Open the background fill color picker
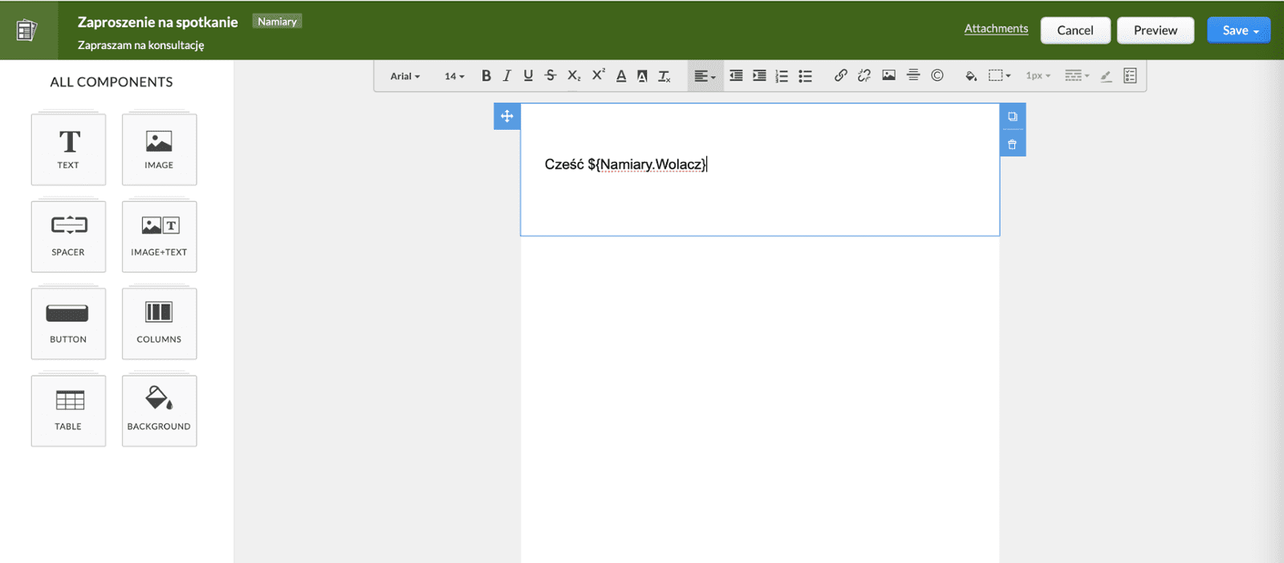 click(970, 75)
